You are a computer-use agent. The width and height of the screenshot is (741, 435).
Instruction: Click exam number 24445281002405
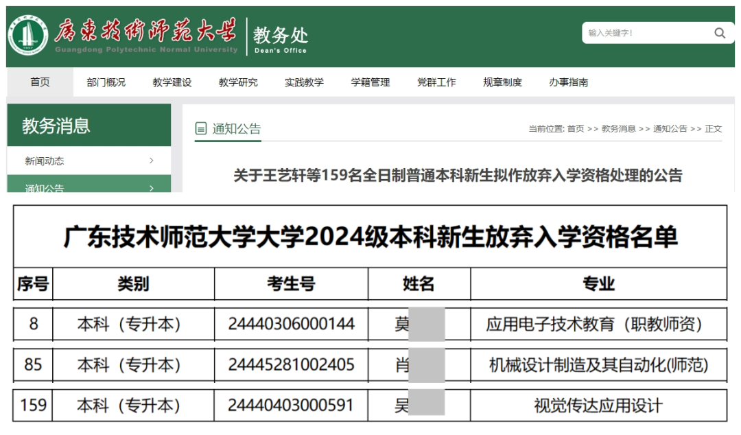tap(291, 364)
